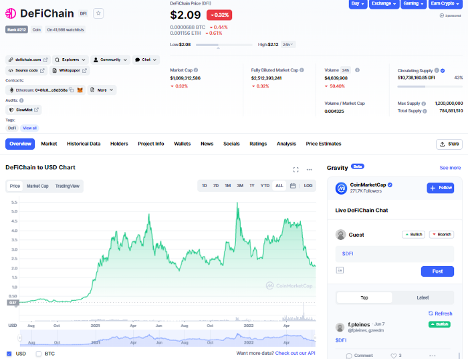Expand the Community dropdown
Viewport: 468px width, 359px height.
(110, 59)
